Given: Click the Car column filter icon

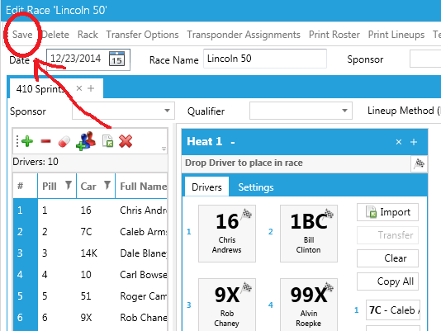Looking at the screenshot, I should click(107, 185).
